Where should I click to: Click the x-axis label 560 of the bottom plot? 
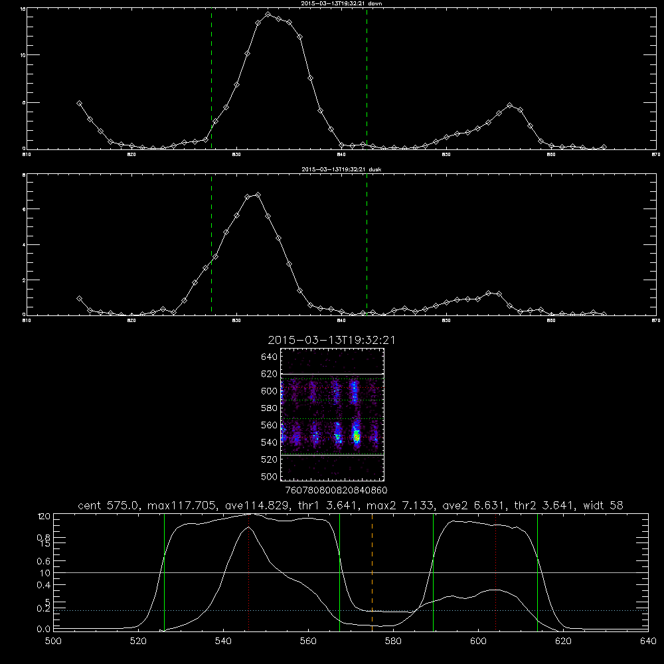308,641
